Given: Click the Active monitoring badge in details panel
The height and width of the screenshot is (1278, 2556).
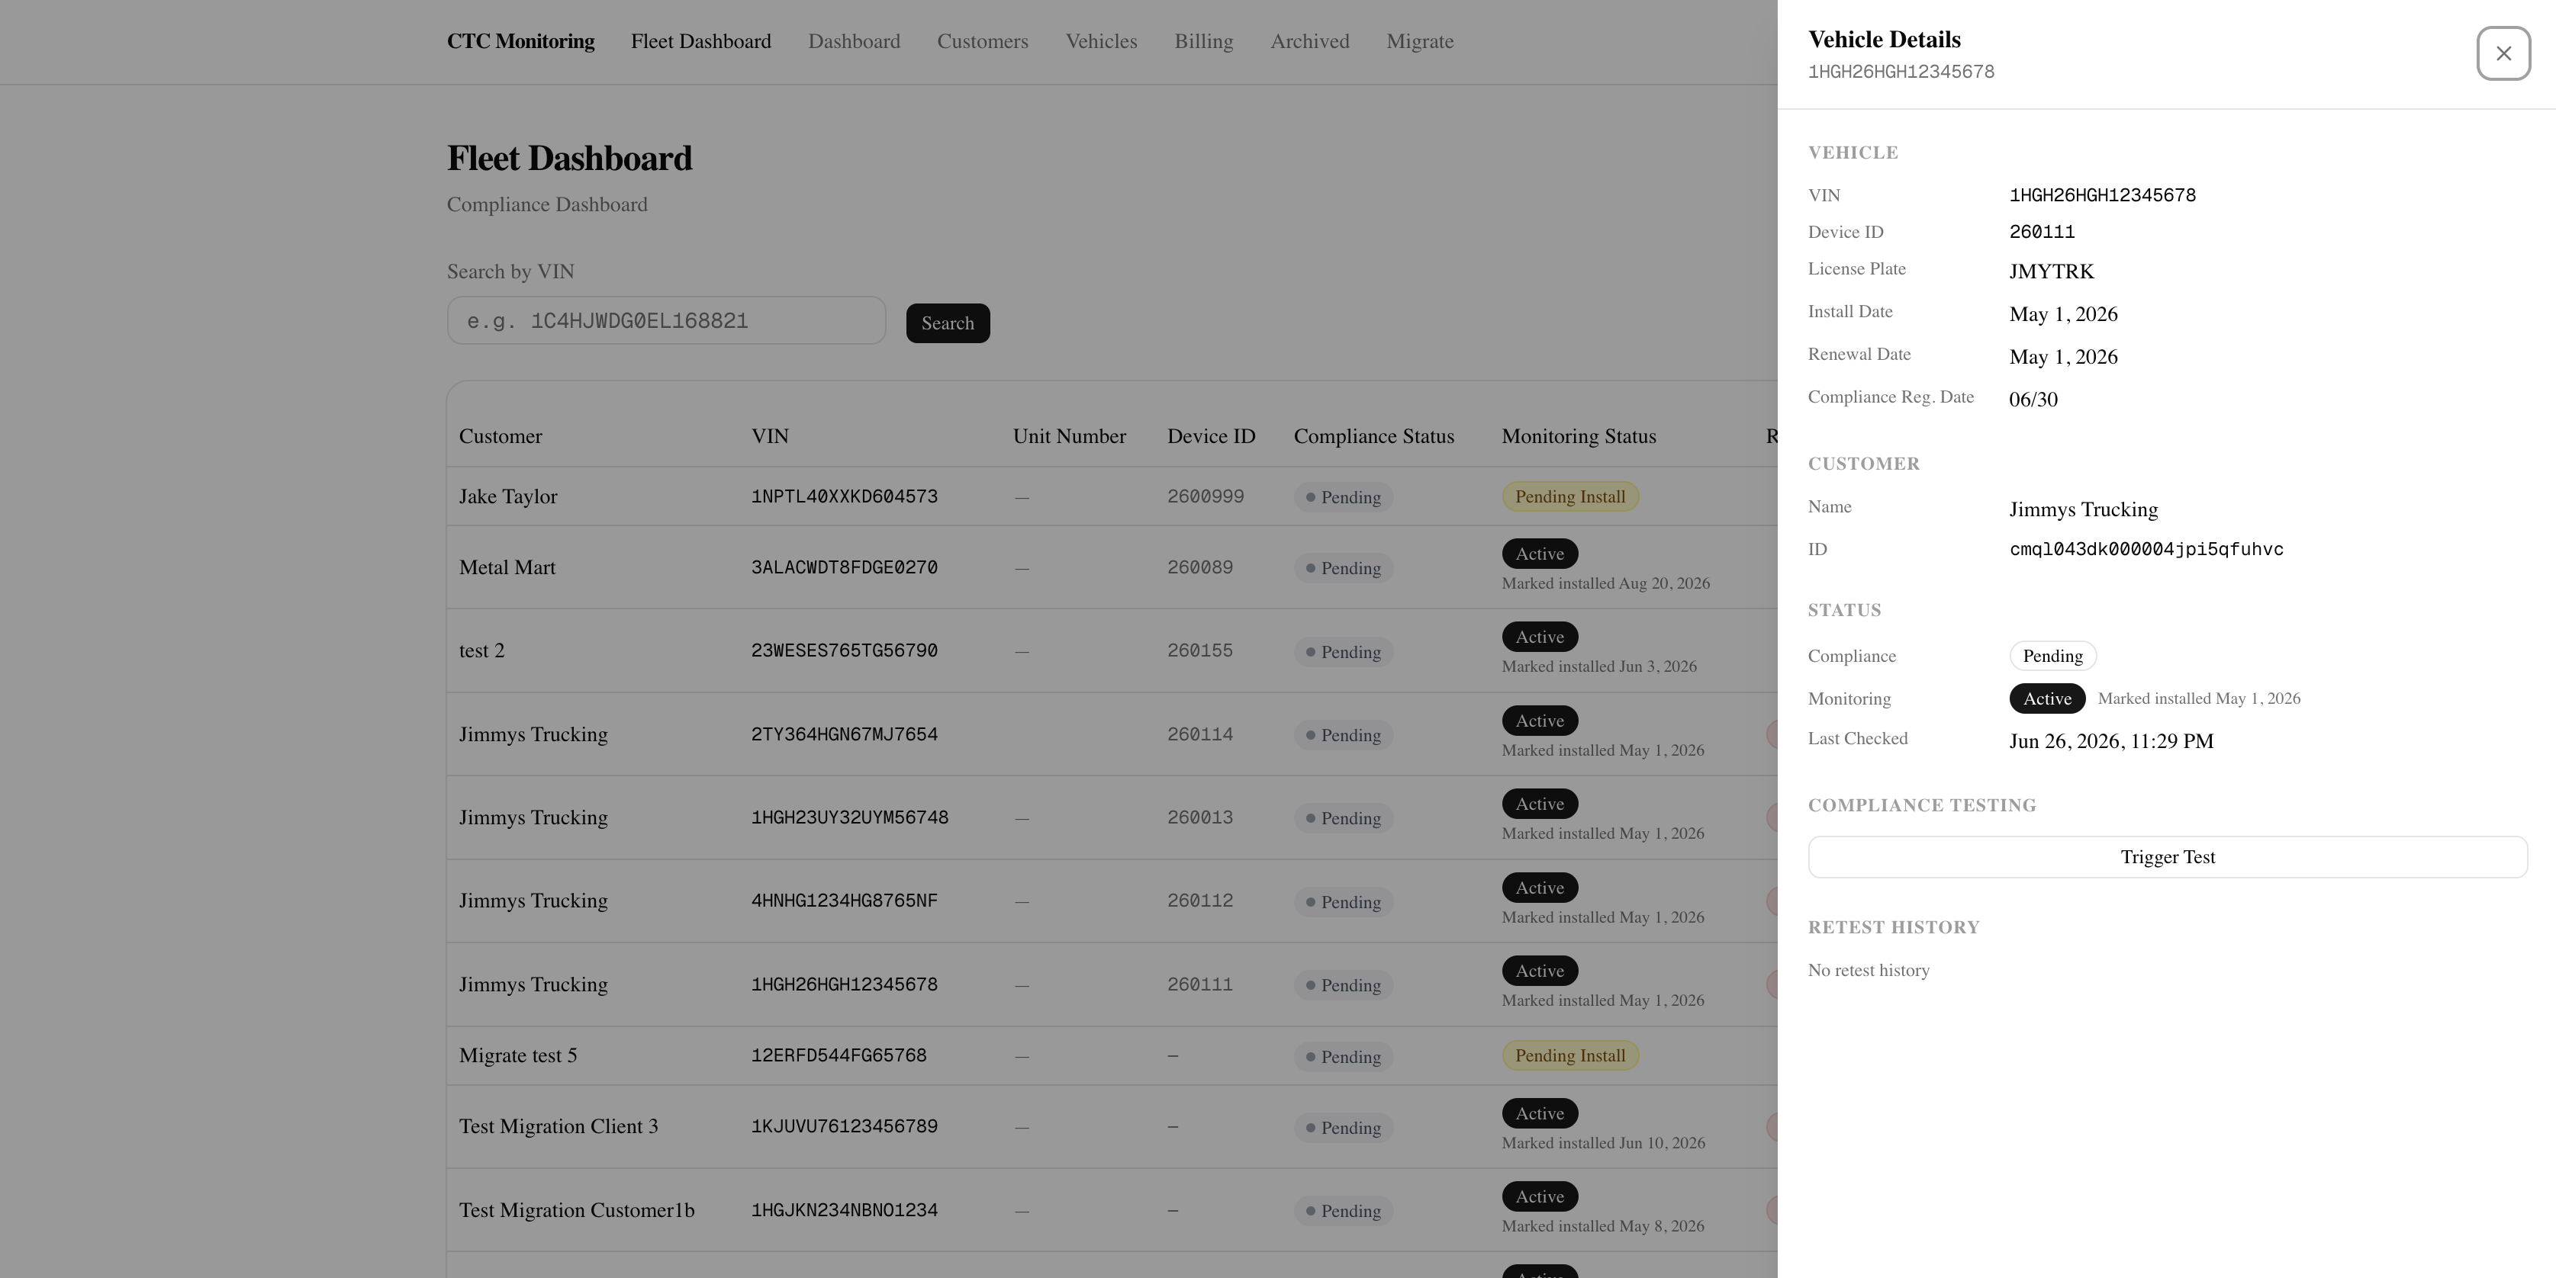Looking at the screenshot, I should click(2047, 698).
